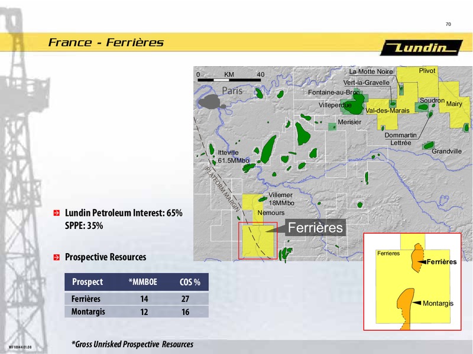Click the 'PLATFORM MARGIN' diagonal label
473x354 pixels.
coord(223,189)
